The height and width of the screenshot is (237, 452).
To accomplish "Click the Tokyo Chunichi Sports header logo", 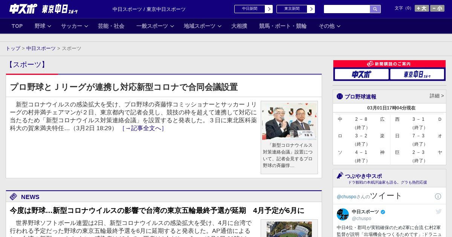I will pyautogui.click(x=60, y=9).
